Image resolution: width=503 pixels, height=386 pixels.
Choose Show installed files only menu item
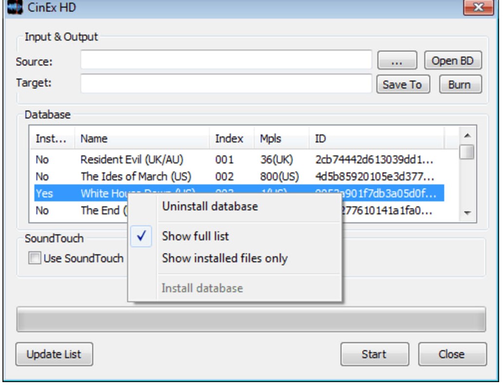tap(235, 258)
